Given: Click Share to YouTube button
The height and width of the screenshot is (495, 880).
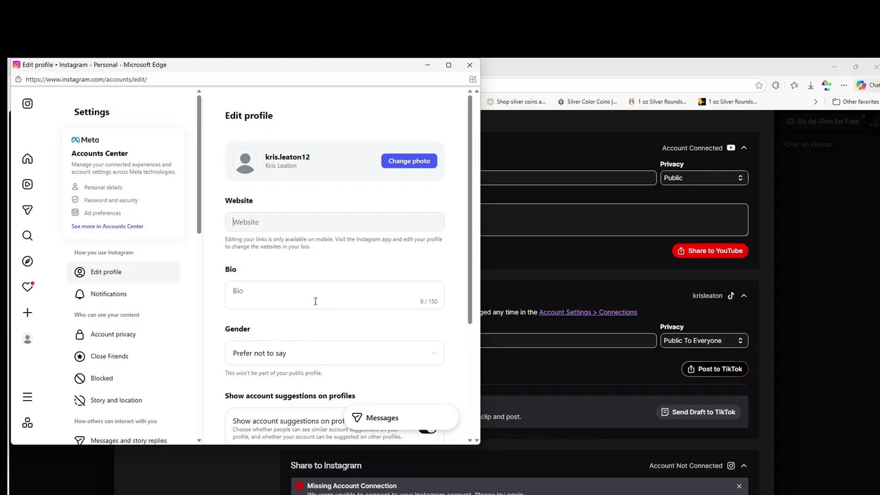Looking at the screenshot, I should coord(710,251).
